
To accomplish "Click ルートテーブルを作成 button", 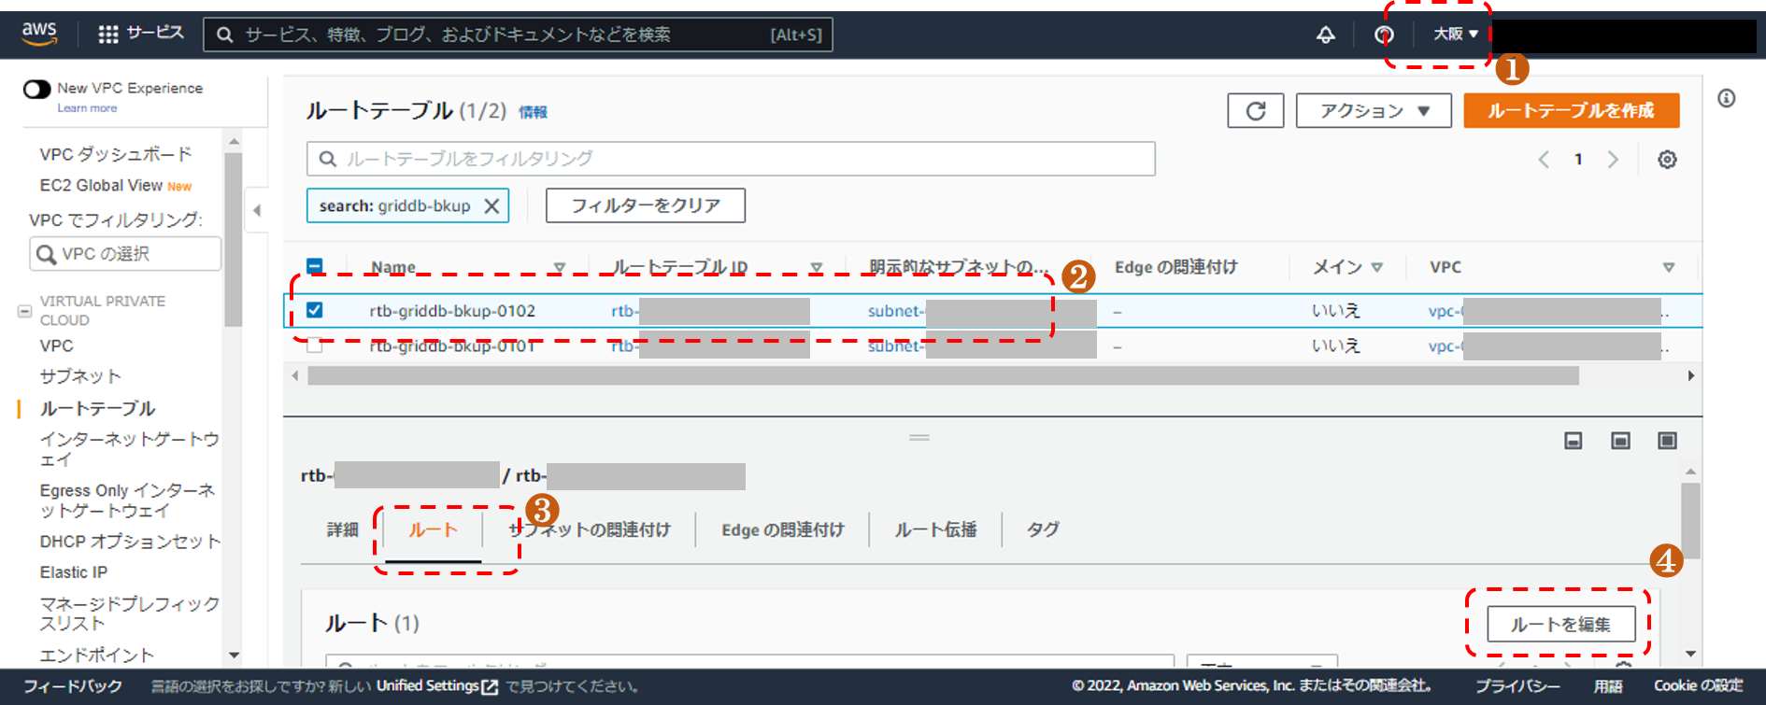I will [x=1571, y=111].
